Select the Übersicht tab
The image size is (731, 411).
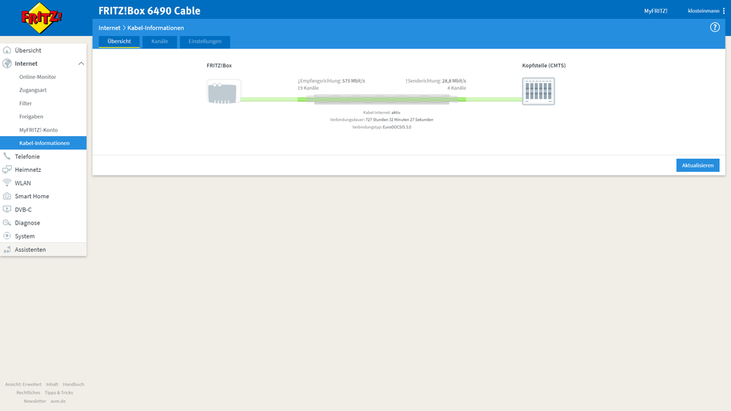tap(119, 42)
